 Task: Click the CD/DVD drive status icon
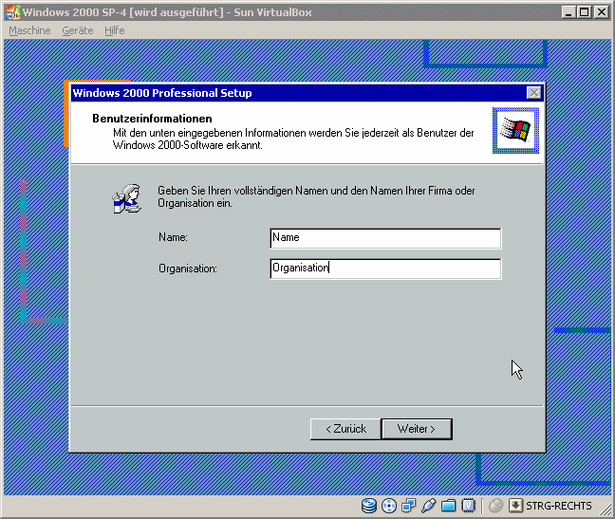click(389, 506)
